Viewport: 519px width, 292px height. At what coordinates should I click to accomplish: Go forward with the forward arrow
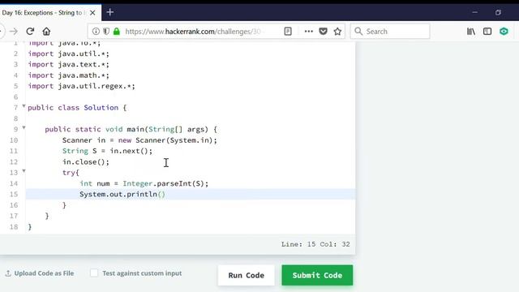(14, 32)
